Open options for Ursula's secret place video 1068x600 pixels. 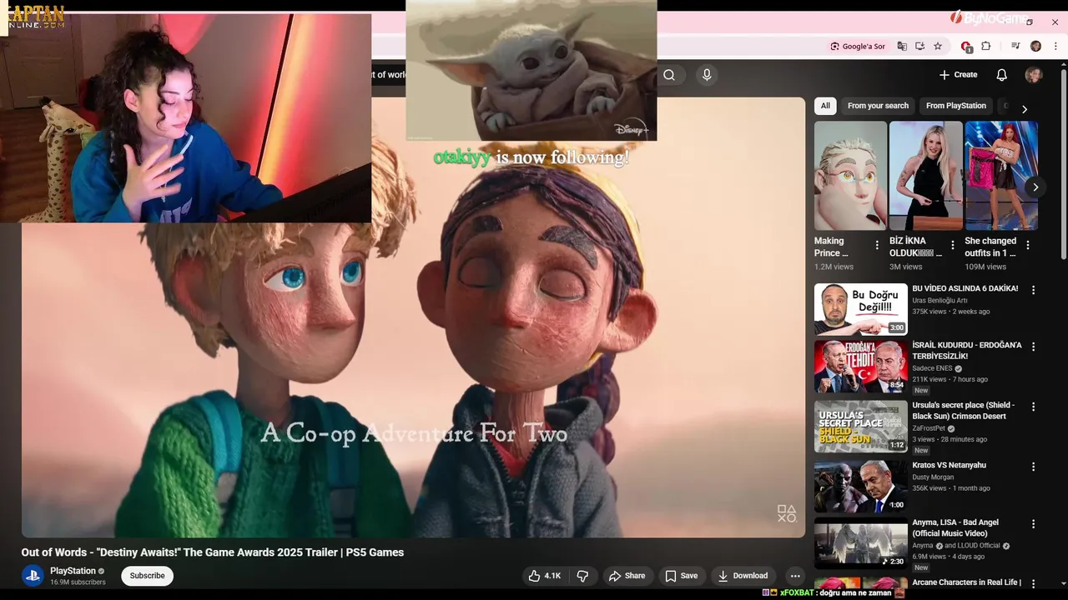(1033, 407)
